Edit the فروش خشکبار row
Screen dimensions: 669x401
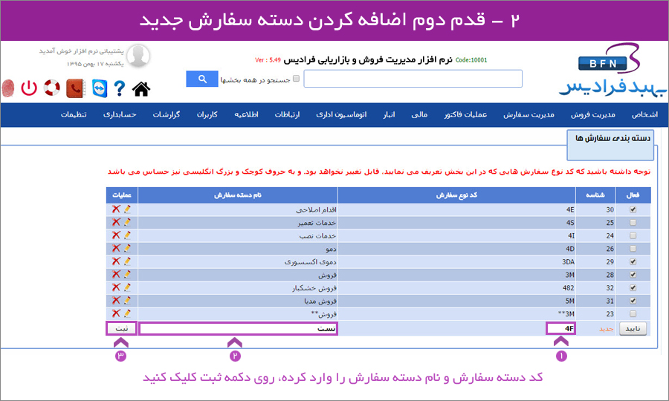pos(127,287)
